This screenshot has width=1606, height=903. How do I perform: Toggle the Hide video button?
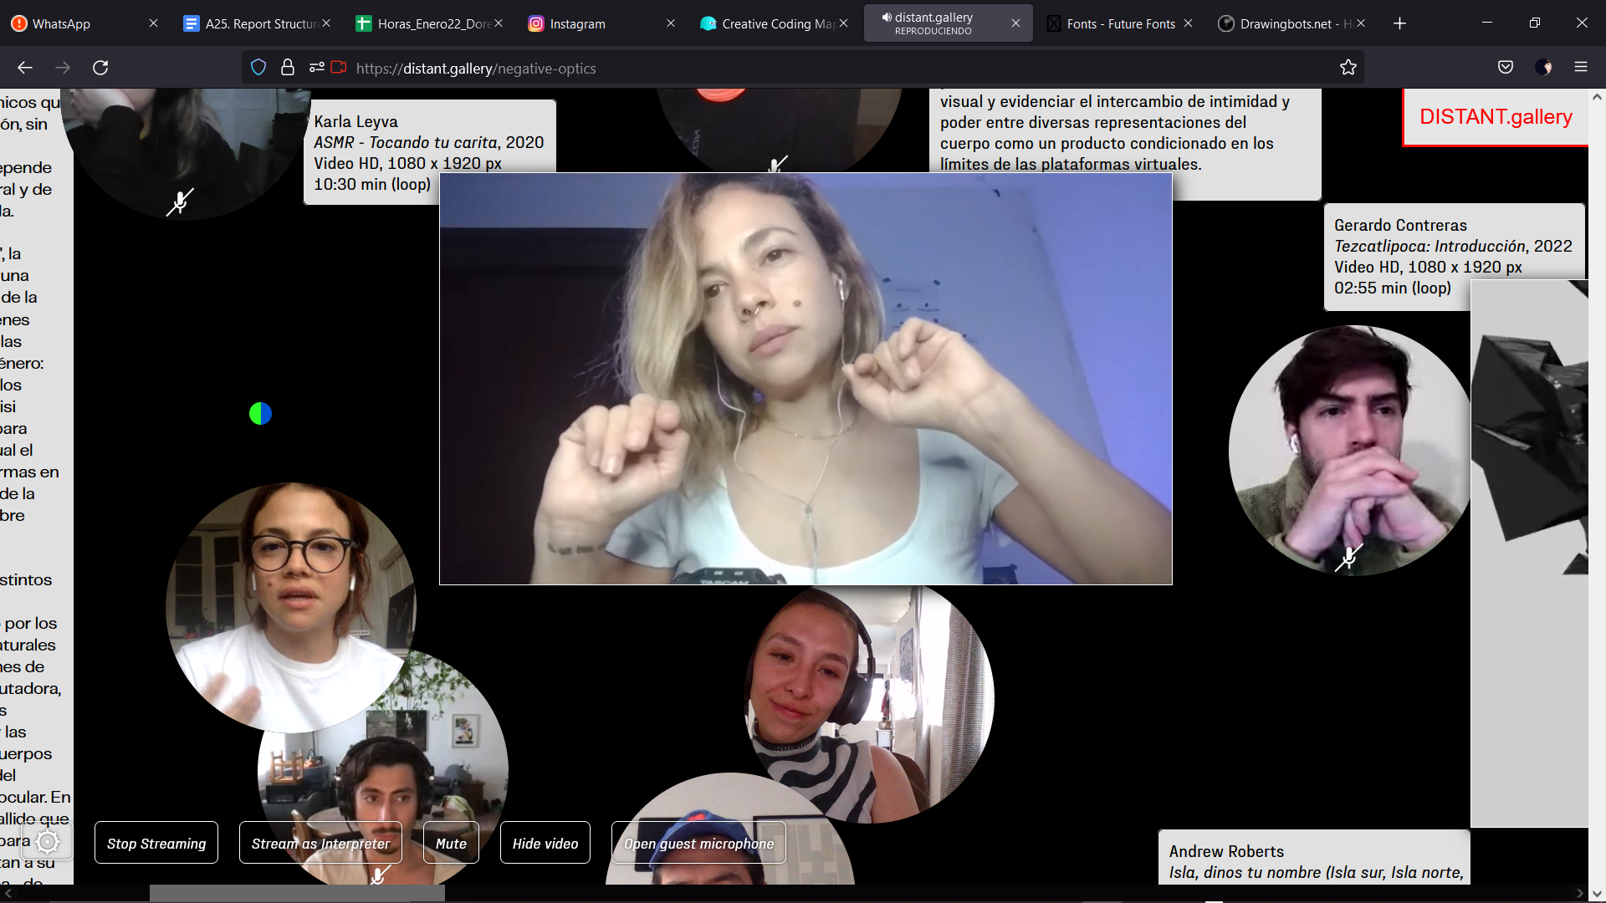coord(545,843)
